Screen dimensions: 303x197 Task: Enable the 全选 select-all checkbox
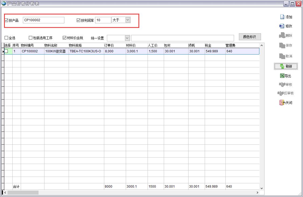tap(6, 38)
